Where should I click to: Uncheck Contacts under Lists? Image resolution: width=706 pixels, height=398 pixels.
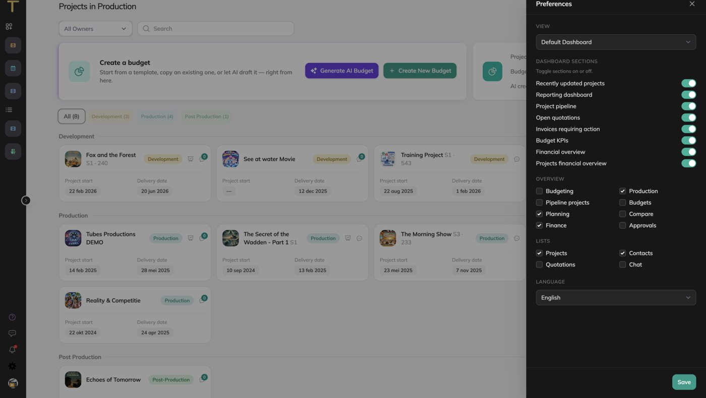click(x=622, y=253)
